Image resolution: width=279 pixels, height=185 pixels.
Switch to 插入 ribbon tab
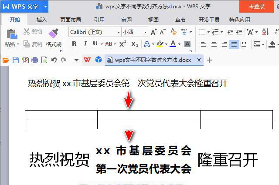click(42, 20)
